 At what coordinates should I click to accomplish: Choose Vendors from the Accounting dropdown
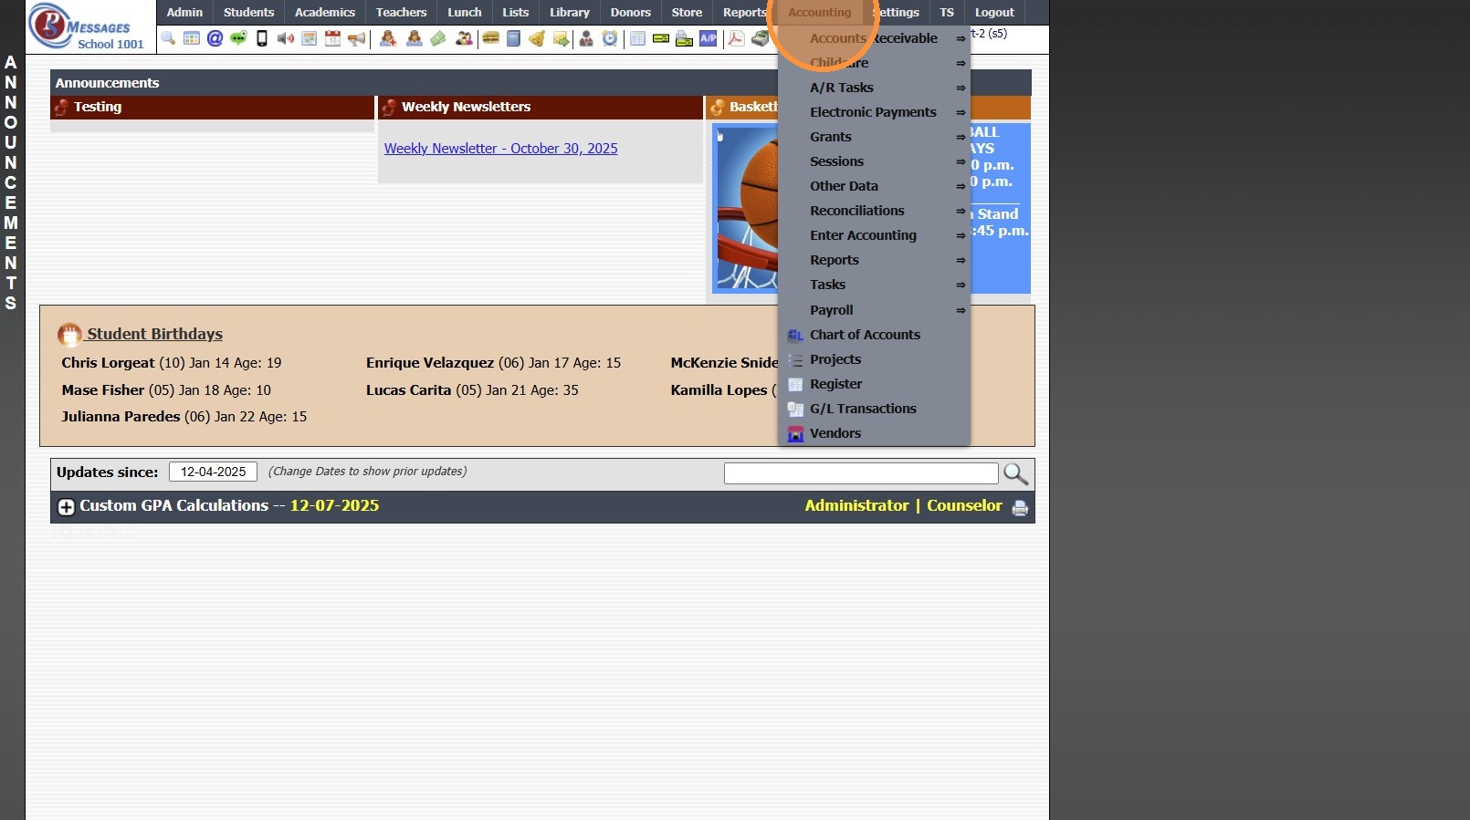pyautogui.click(x=835, y=433)
